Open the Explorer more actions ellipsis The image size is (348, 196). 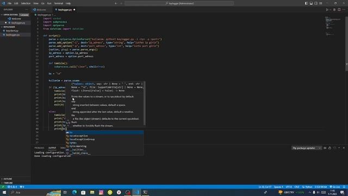coord(27,10)
